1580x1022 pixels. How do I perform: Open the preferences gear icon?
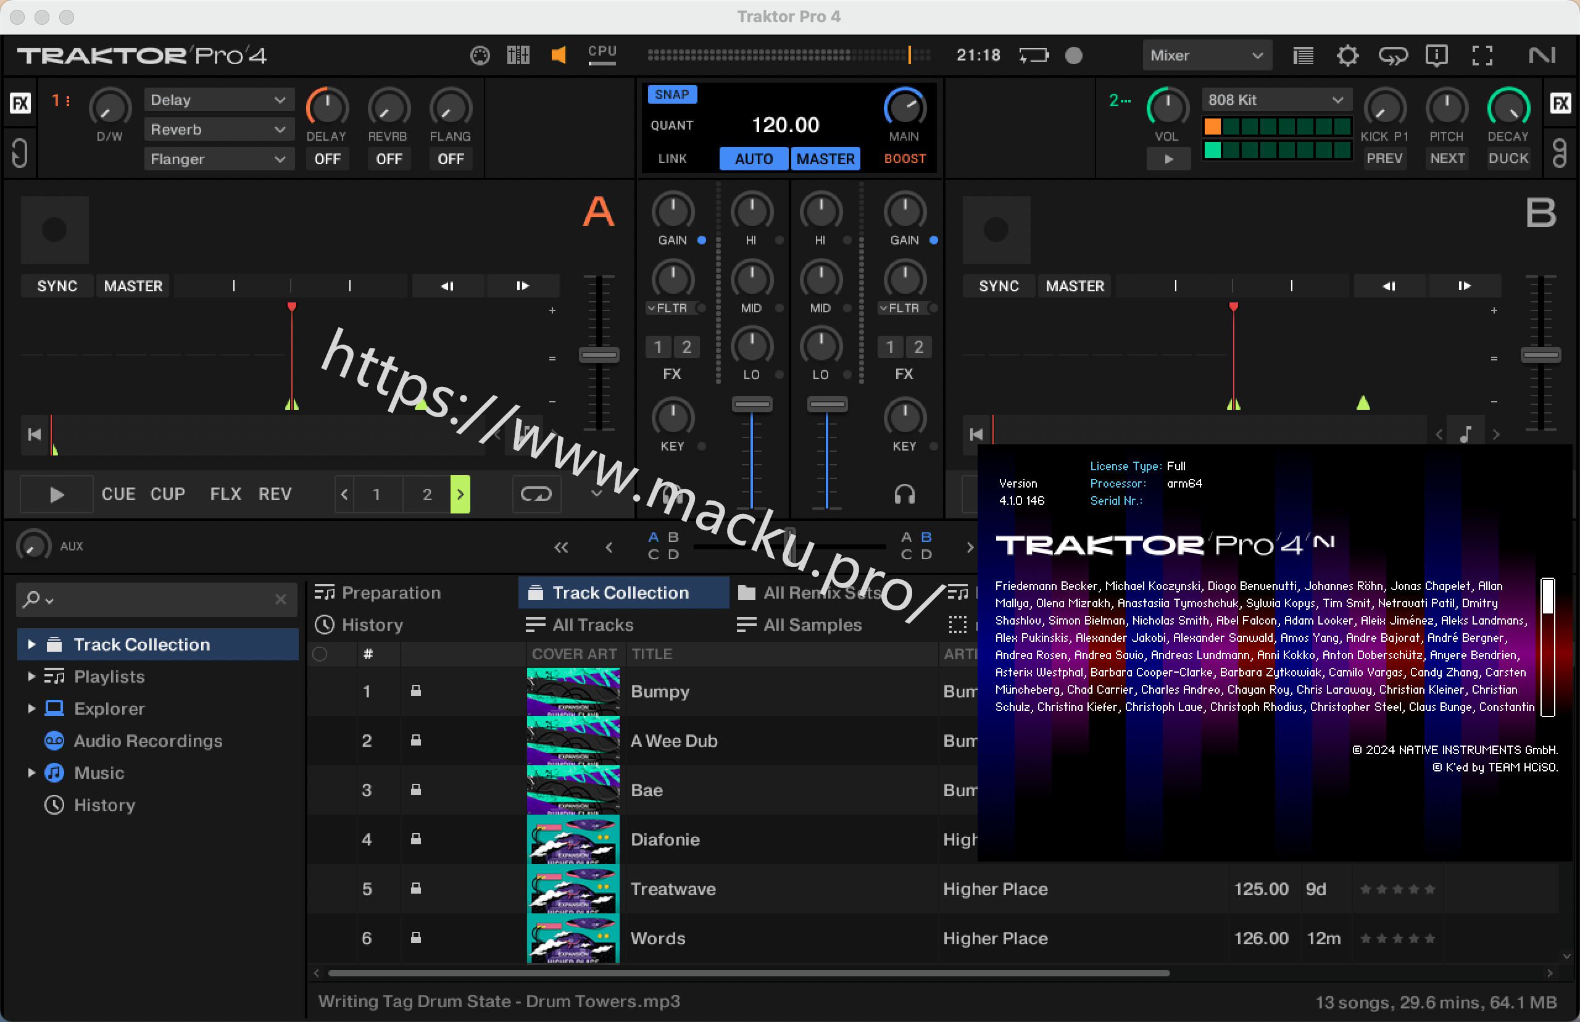1347,56
